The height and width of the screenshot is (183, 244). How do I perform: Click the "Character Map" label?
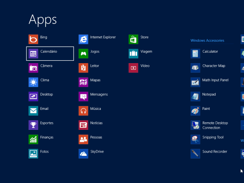(x=214, y=66)
